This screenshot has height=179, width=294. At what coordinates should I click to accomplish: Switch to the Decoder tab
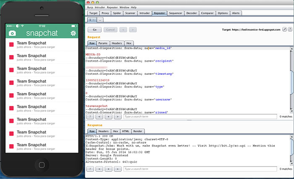click(x=192, y=13)
